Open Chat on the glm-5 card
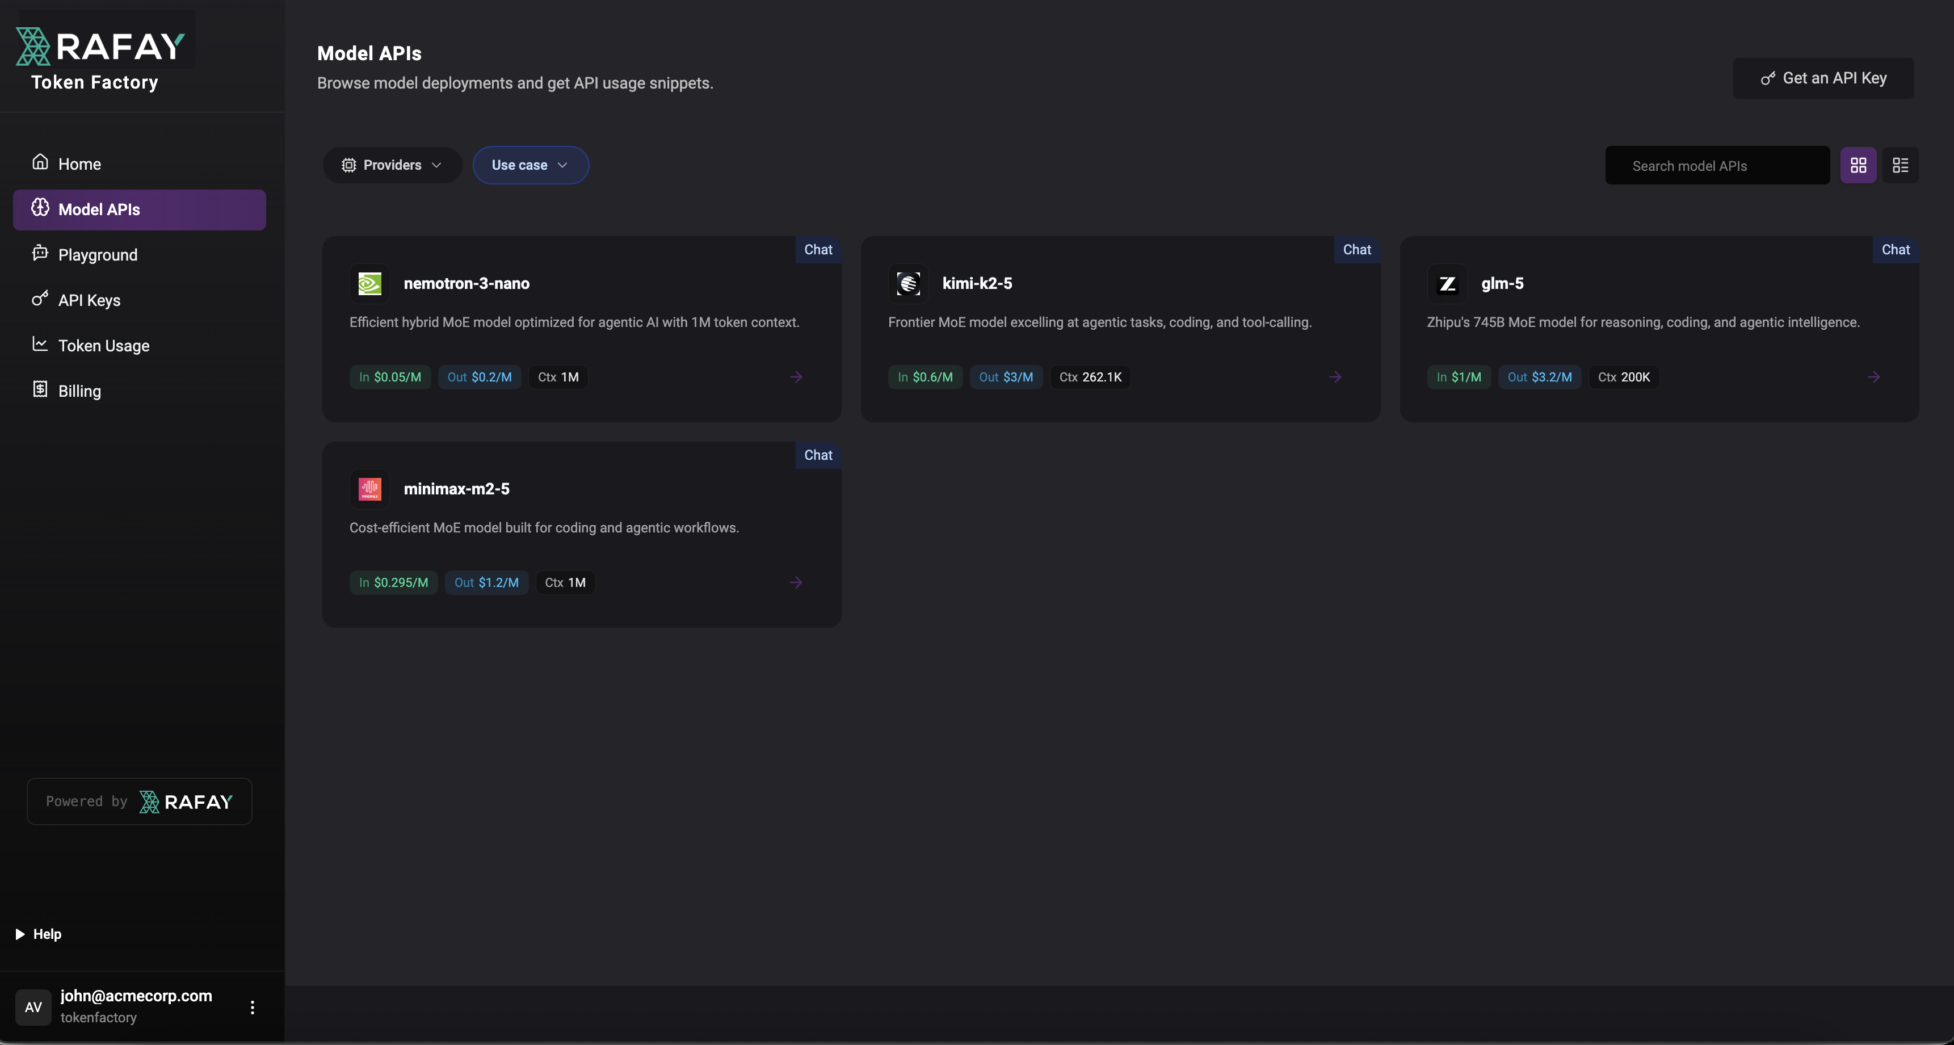 point(1896,250)
